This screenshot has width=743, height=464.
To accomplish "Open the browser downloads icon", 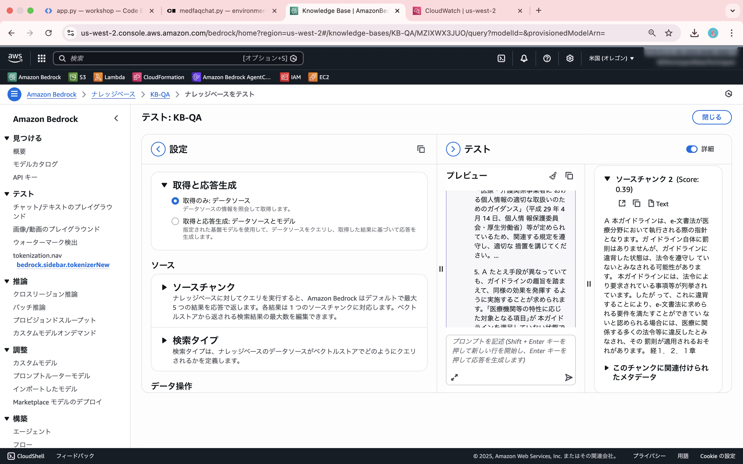I will (694, 33).
